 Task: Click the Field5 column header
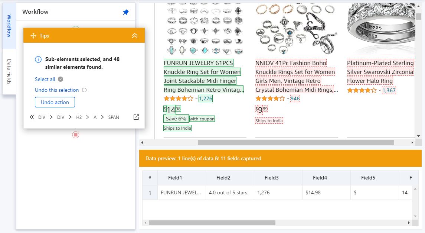pos(375,178)
